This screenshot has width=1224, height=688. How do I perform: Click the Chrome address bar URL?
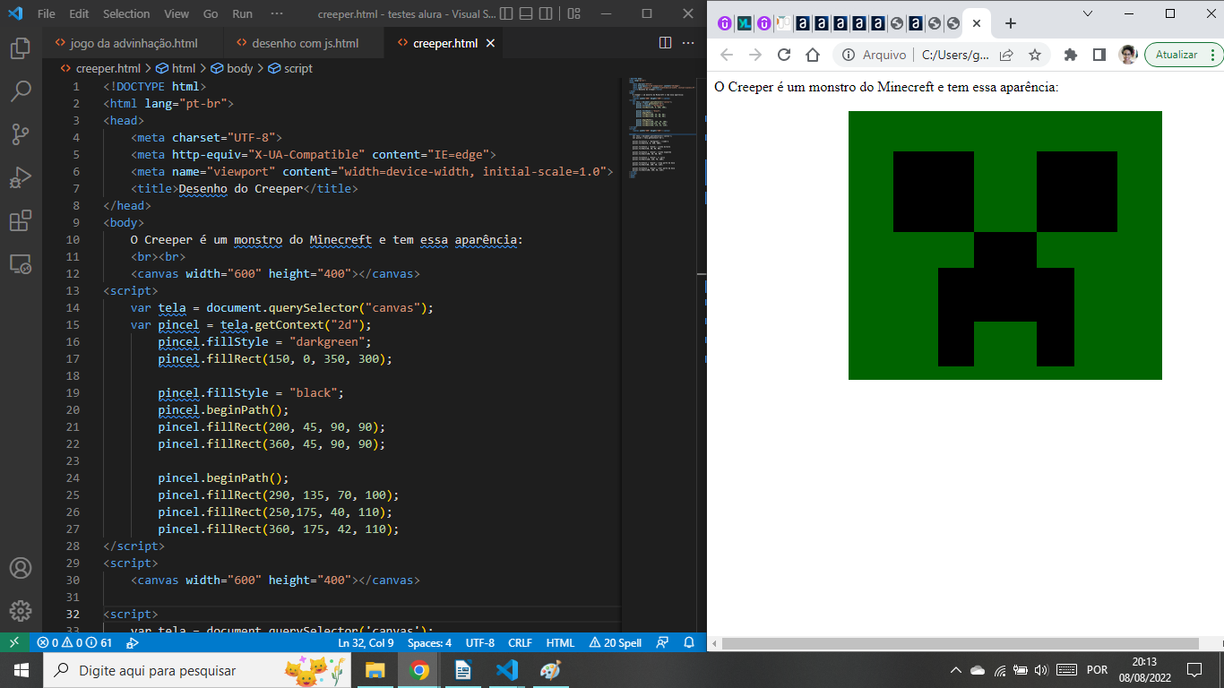tap(955, 55)
